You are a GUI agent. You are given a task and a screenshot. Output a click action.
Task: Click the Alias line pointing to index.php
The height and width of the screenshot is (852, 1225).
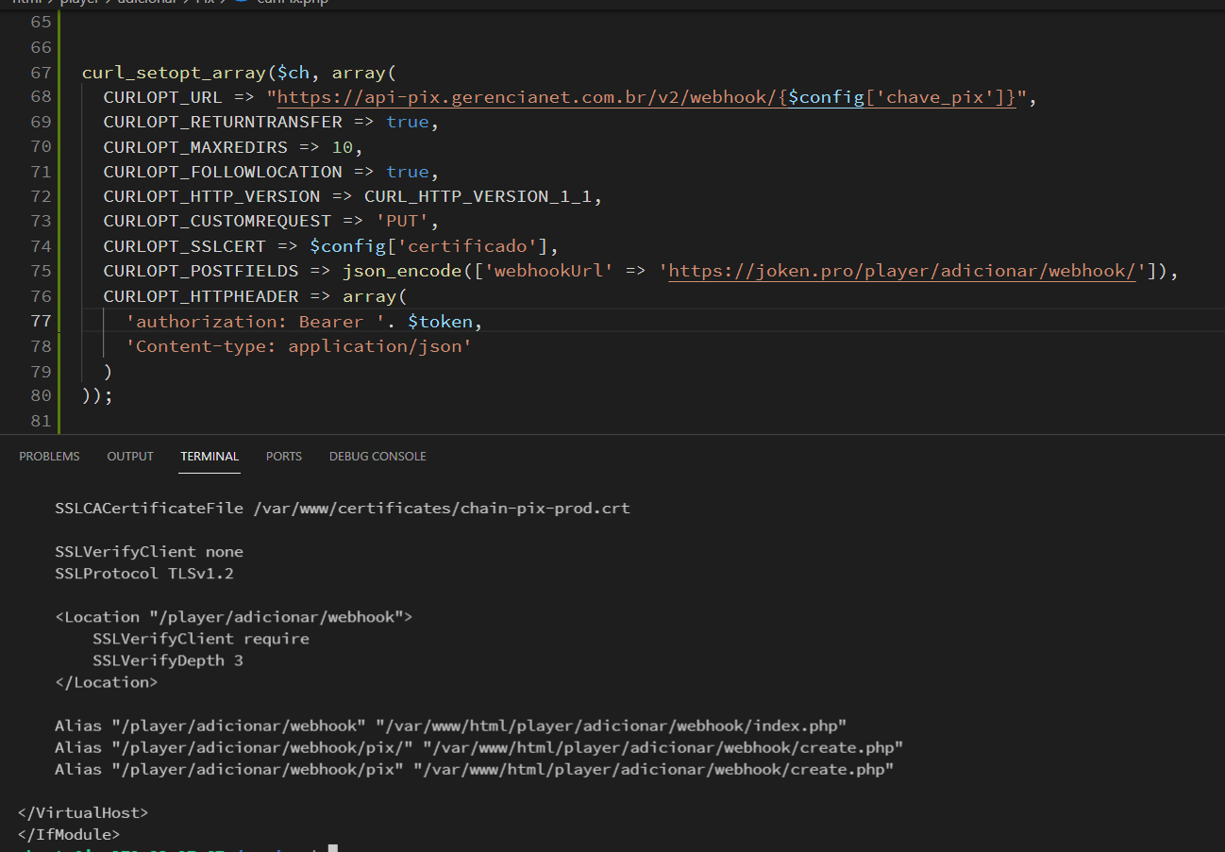451,726
